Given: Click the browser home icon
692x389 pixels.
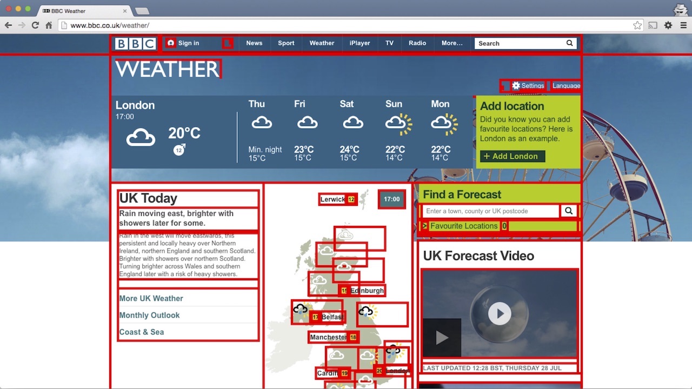Looking at the screenshot, I should (49, 25).
